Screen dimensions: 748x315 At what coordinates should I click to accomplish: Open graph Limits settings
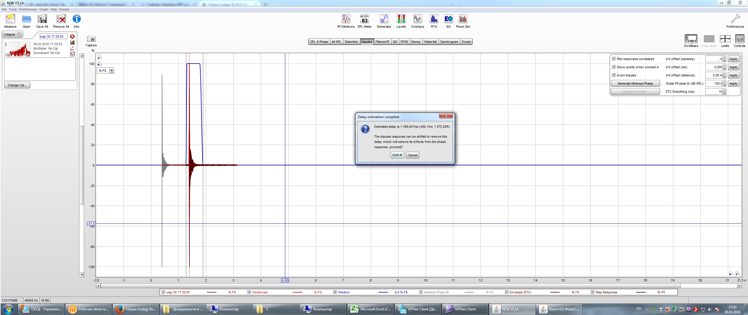725,39
